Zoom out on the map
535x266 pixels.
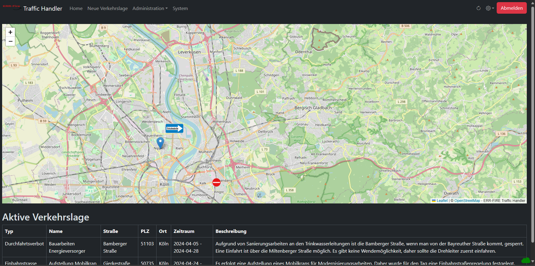[10, 41]
